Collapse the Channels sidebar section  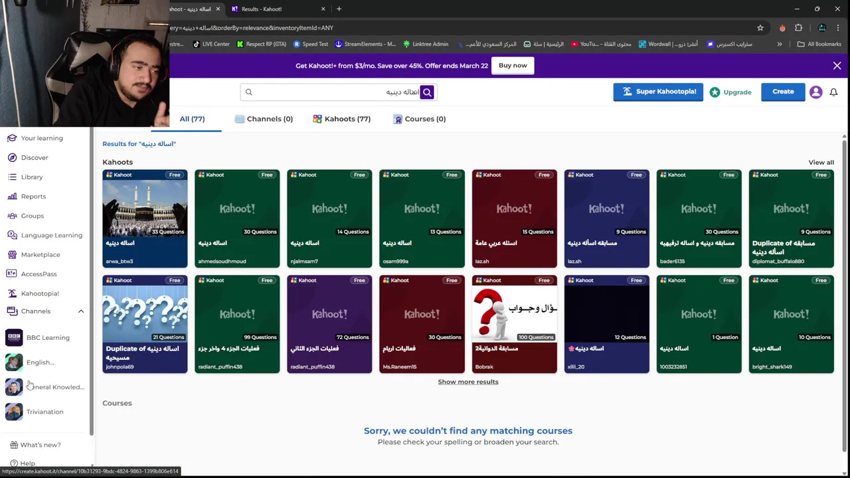81,311
